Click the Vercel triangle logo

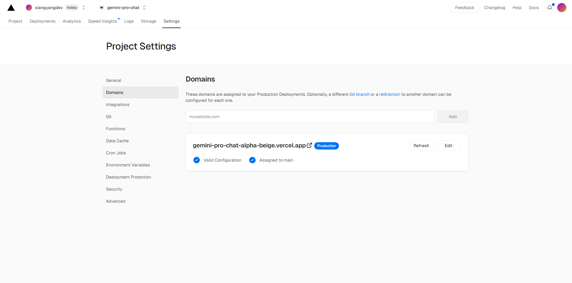pyautogui.click(x=11, y=8)
